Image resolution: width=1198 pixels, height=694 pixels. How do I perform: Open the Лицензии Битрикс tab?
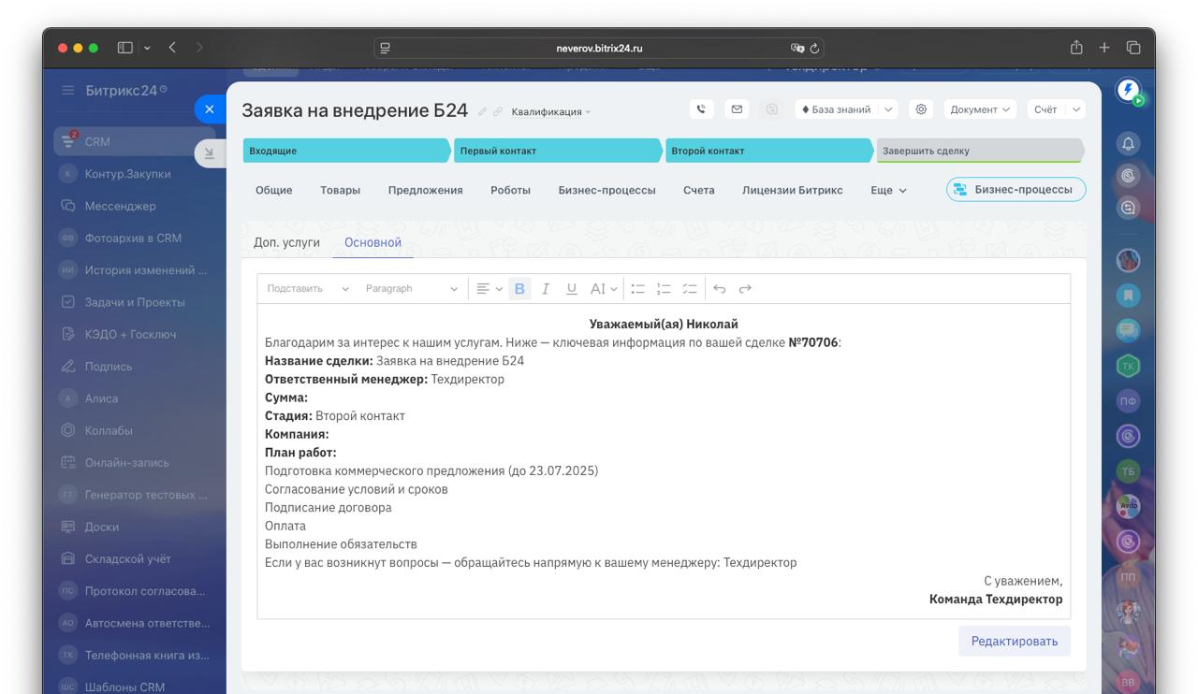[793, 190]
